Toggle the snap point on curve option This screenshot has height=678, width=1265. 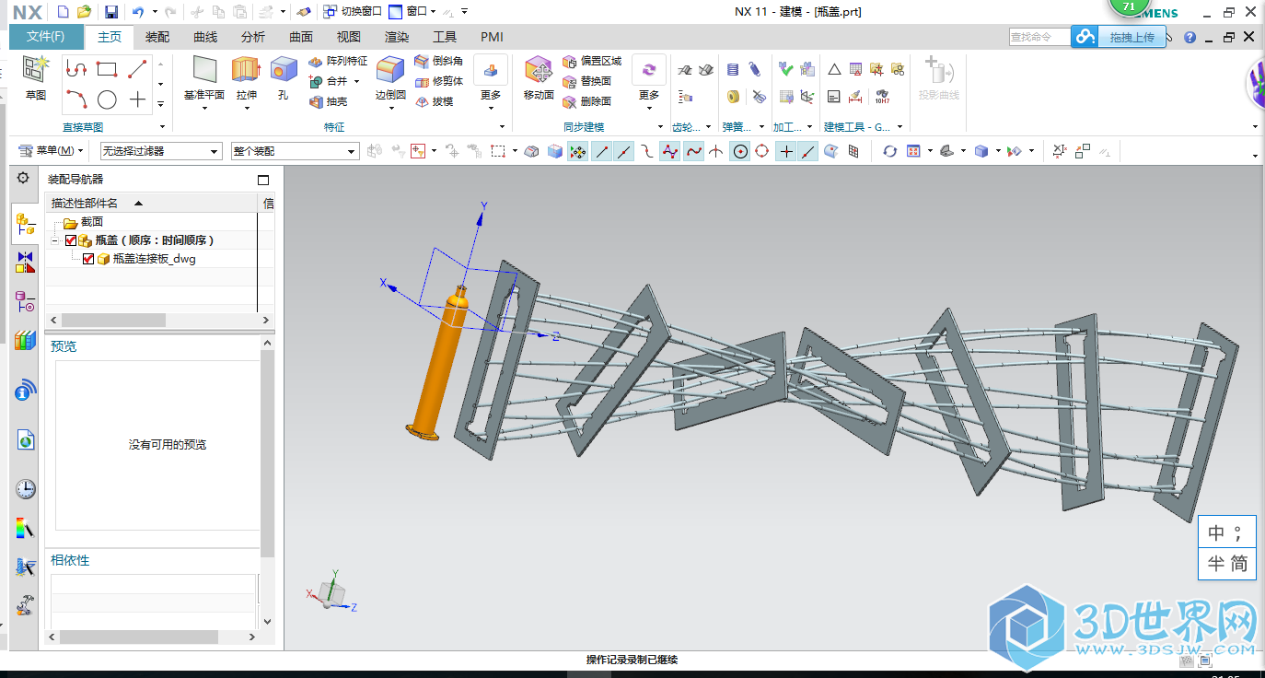808,151
